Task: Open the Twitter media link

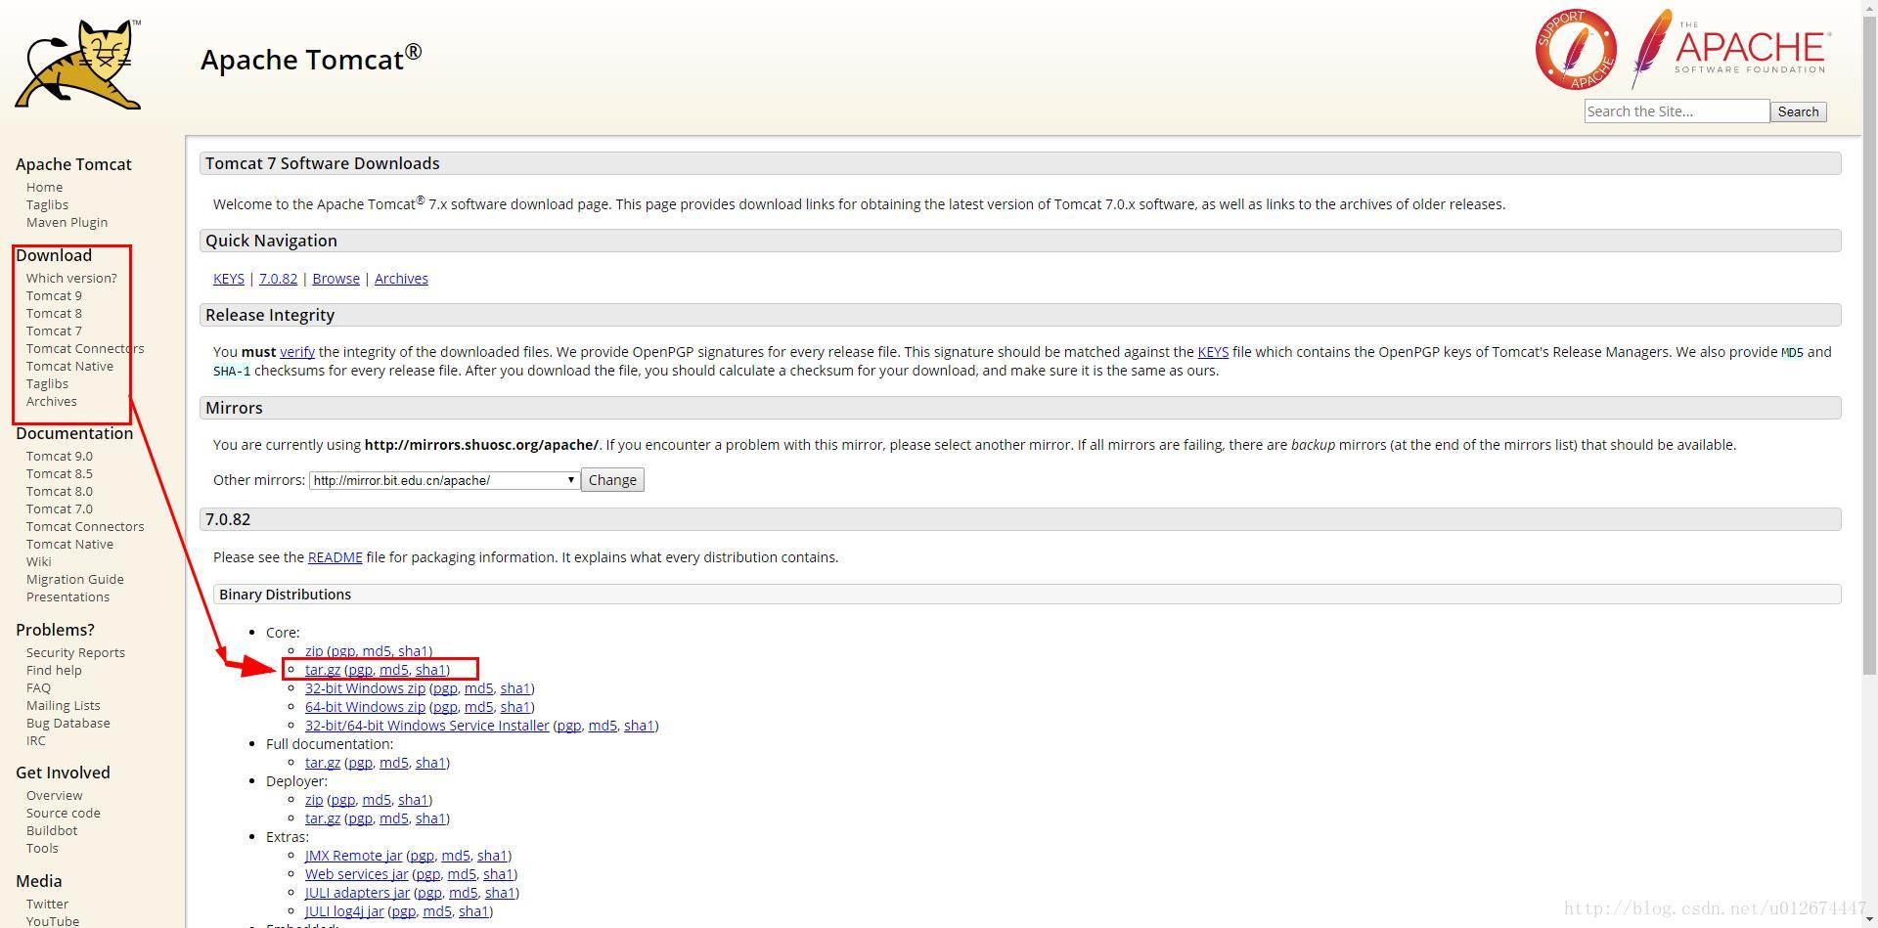Action: [47, 904]
